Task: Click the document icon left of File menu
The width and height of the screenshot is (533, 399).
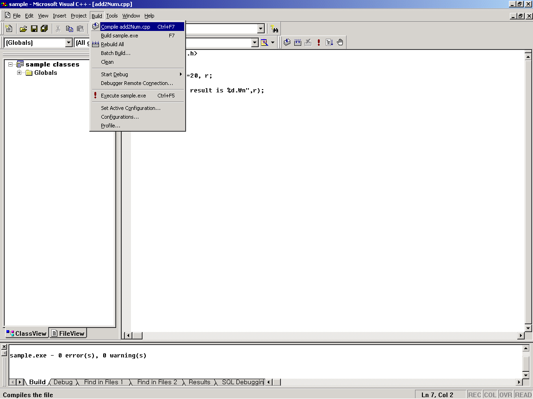Action: click(x=7, y=16)
